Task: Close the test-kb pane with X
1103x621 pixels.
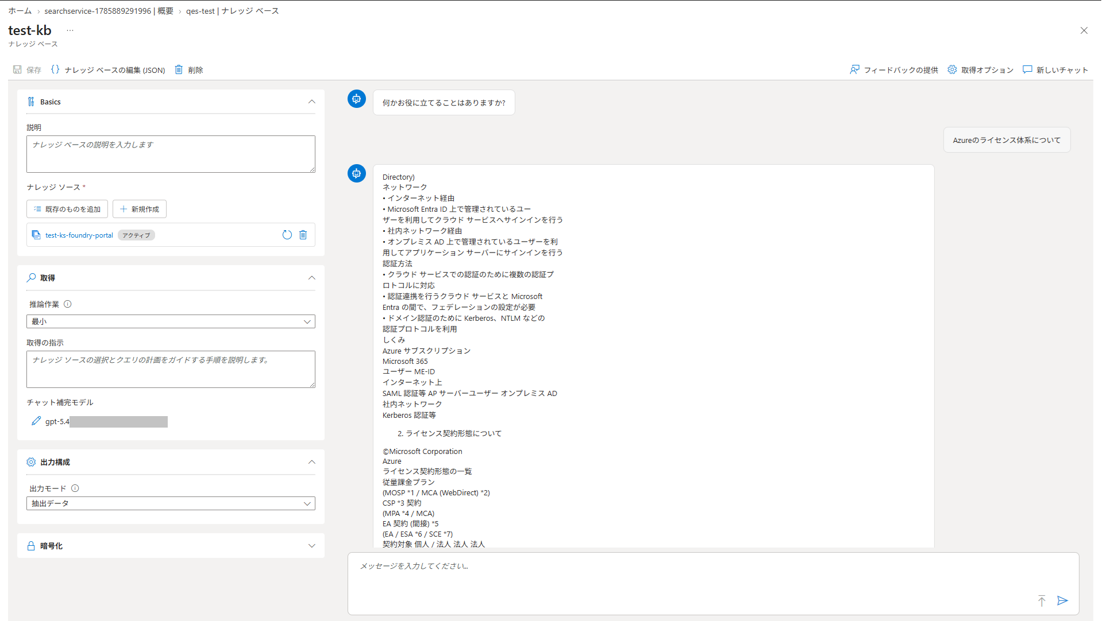Action: tap(1084, 30)
